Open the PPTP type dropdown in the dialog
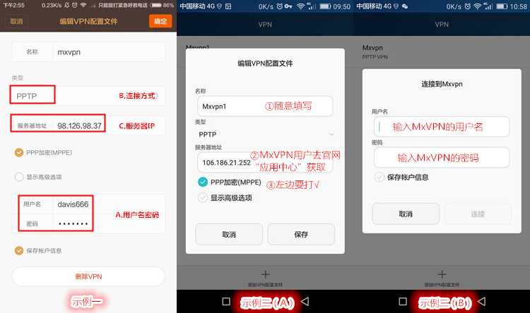530x313 pixels. [265, 134]
